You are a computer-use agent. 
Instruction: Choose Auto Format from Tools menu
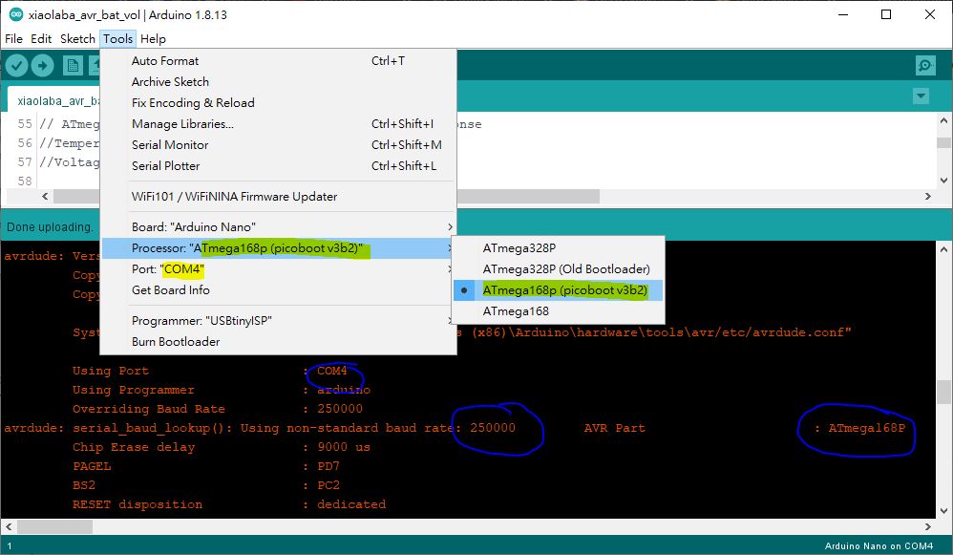[x=278, y=61]
